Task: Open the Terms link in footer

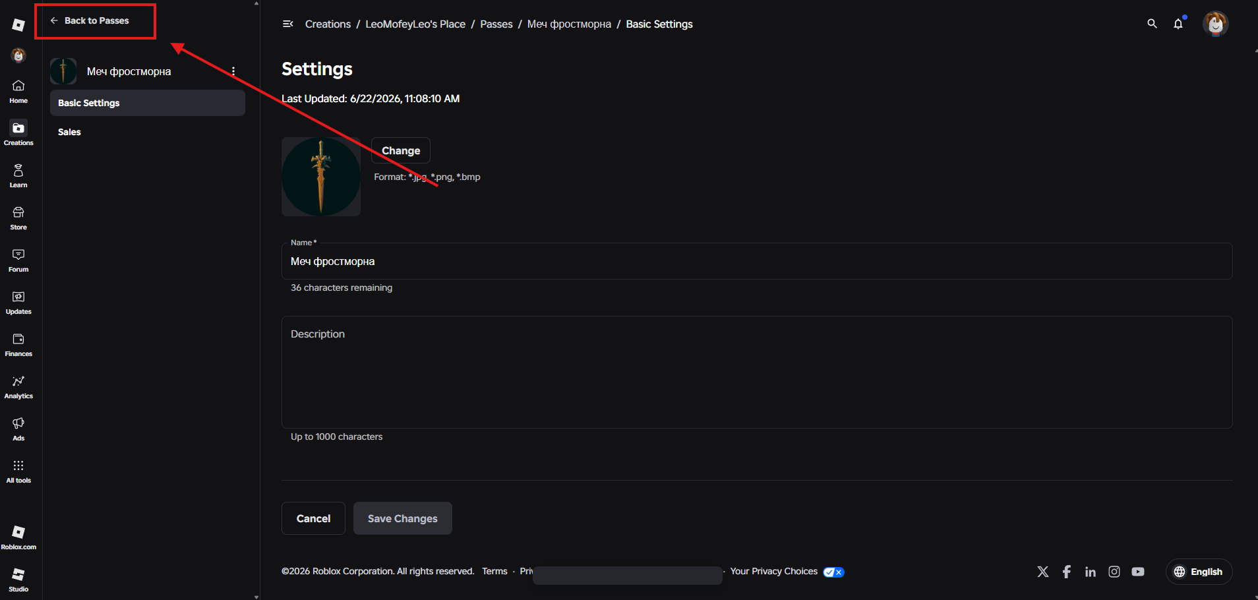Action: [494, 571]
